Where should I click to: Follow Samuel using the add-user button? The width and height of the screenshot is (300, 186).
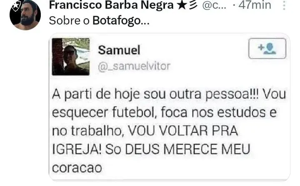[x=267, y=49]
